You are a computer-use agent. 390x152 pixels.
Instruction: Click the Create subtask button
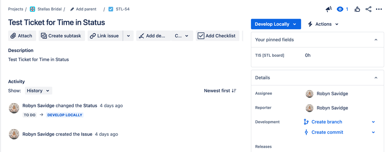pyautogui.click(x=62, y=36)
